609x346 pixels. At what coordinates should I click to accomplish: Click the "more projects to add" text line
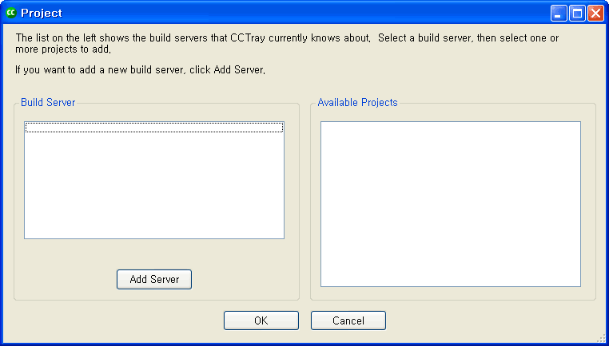click(62, 49)
